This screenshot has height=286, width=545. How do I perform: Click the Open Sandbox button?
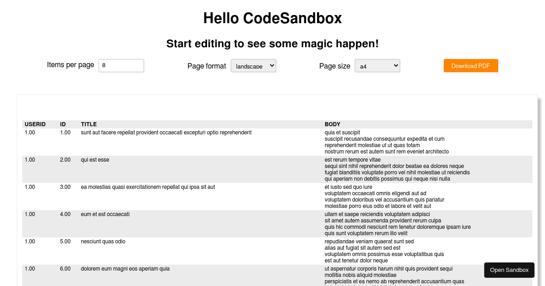coord(509,270)
